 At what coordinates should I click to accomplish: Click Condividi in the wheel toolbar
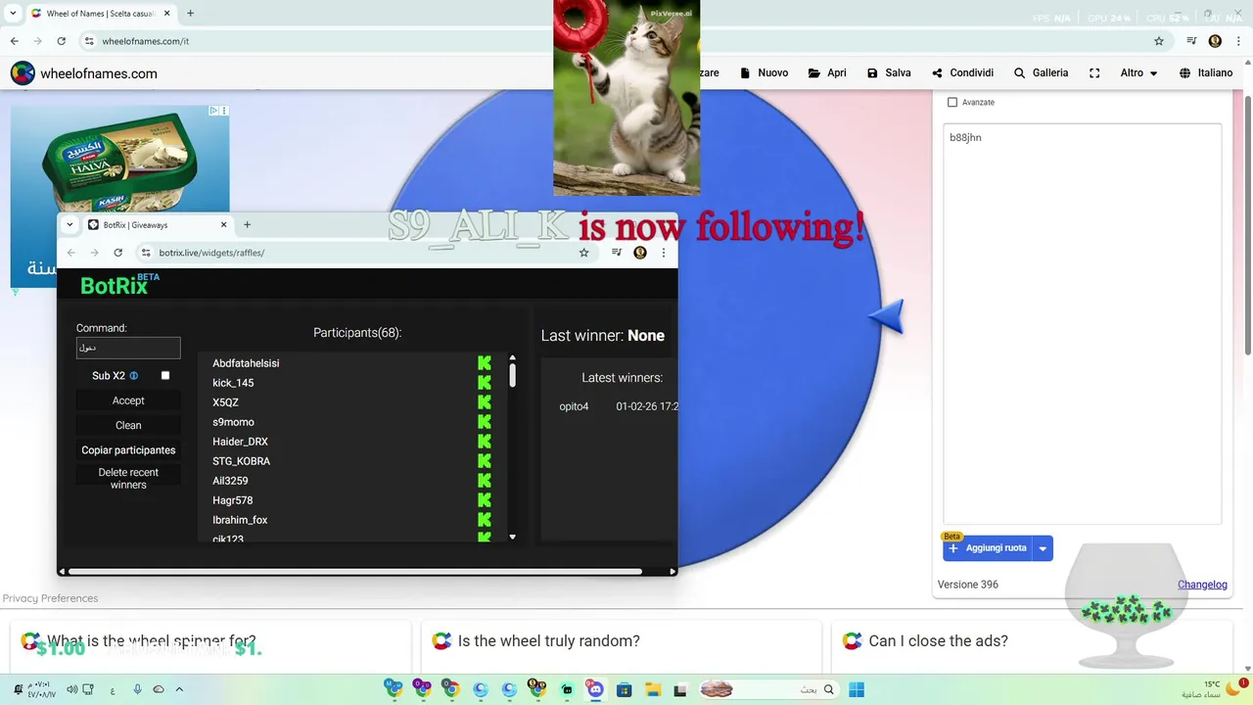(962, 73)
